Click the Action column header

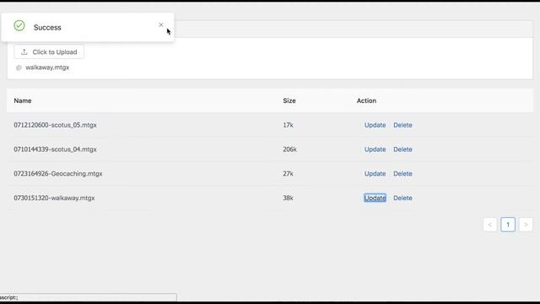tap(366, 100)
